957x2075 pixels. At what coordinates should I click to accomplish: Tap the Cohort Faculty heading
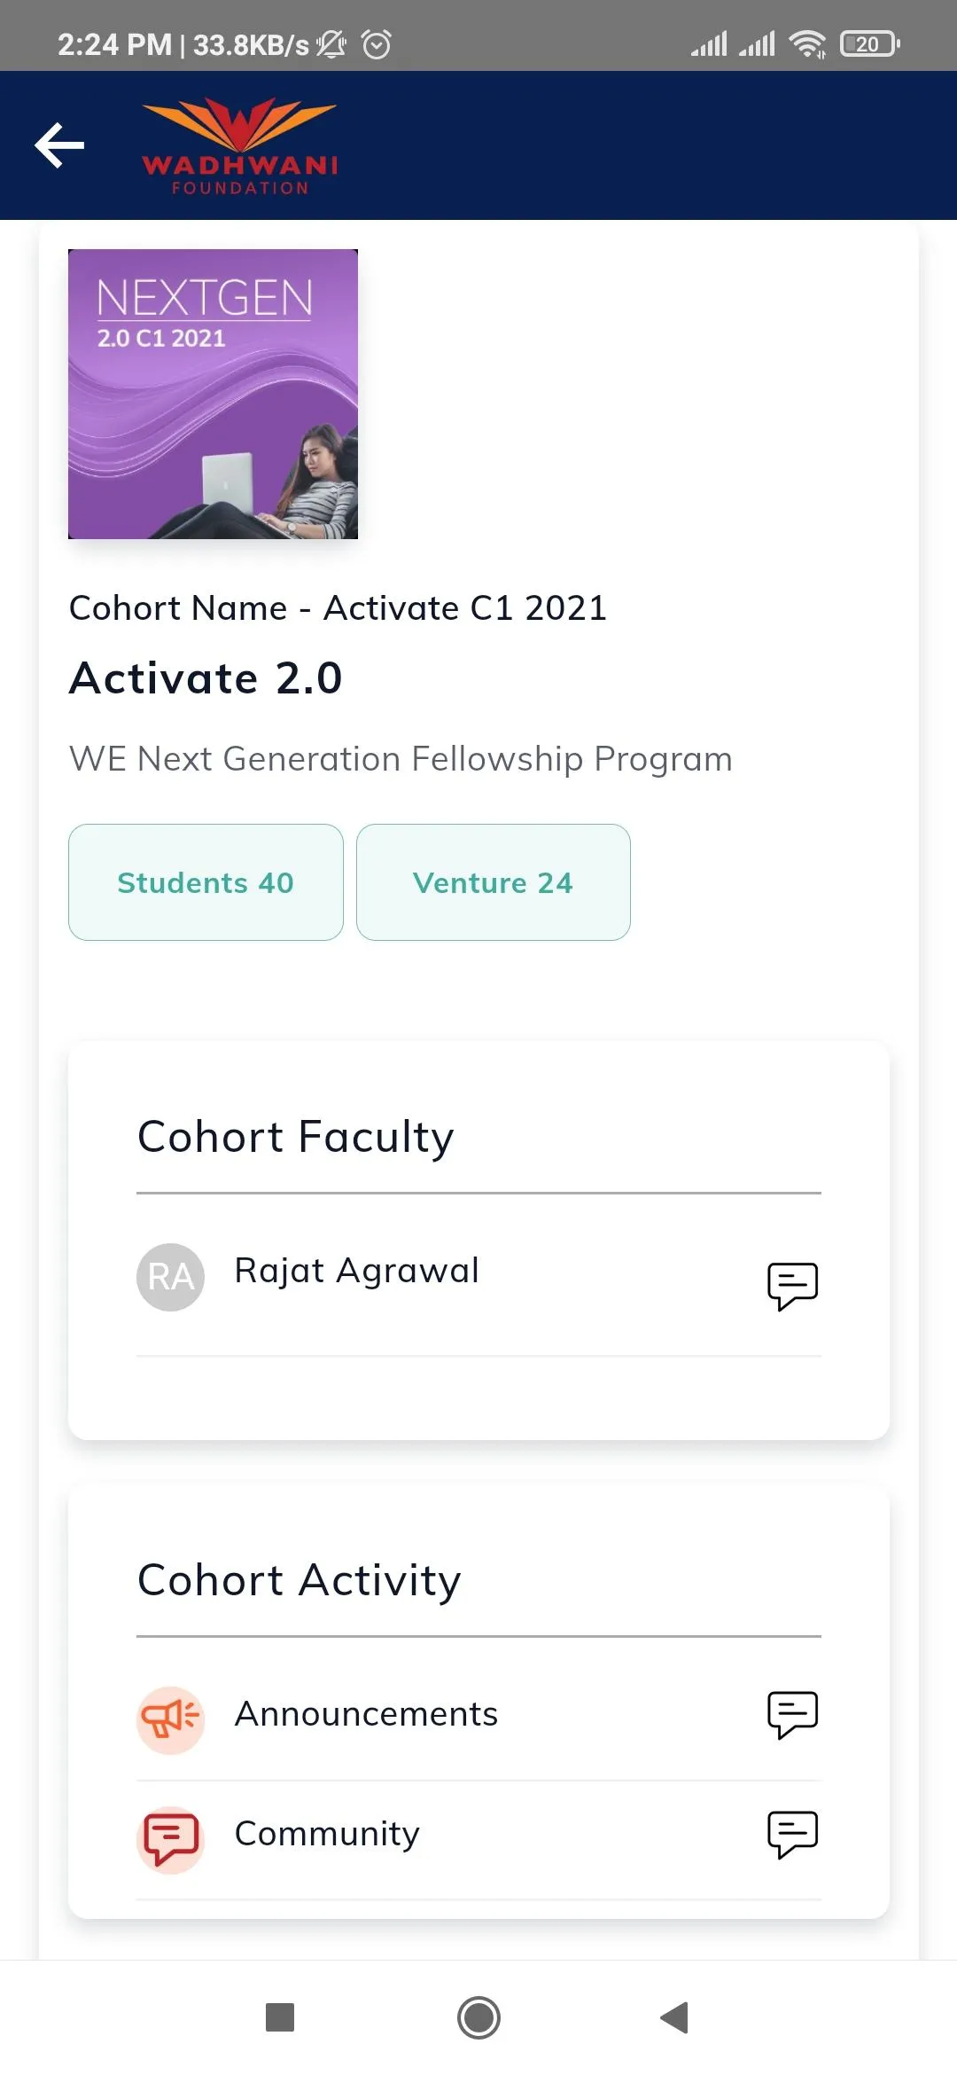[295, 1137]
